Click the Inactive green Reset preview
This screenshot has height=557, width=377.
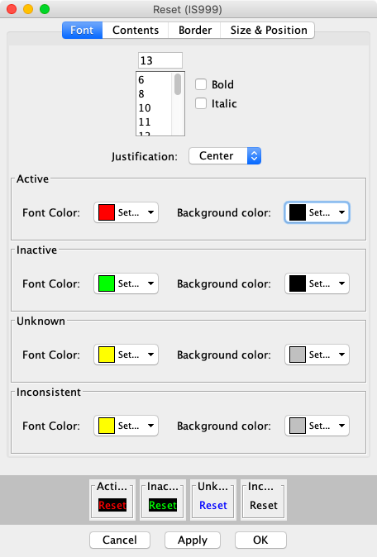(163, 505)
